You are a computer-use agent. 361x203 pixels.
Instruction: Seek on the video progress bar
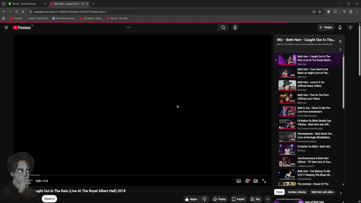point(142,175)
